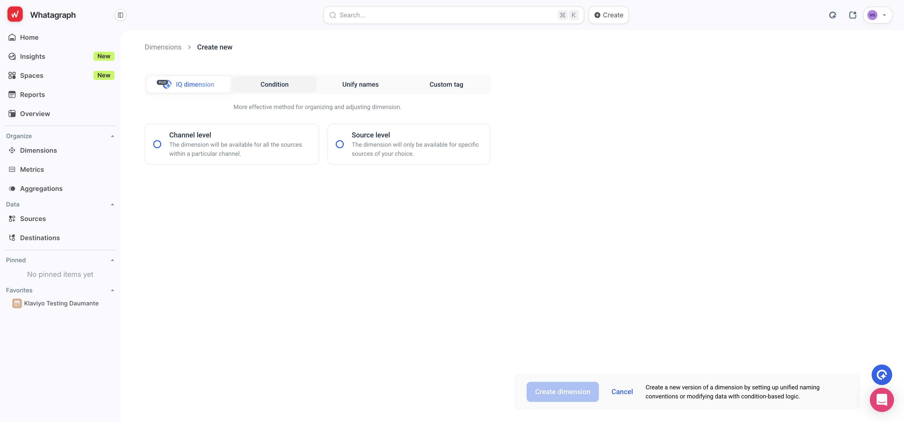Open the user account dropdown arrow

884,15
